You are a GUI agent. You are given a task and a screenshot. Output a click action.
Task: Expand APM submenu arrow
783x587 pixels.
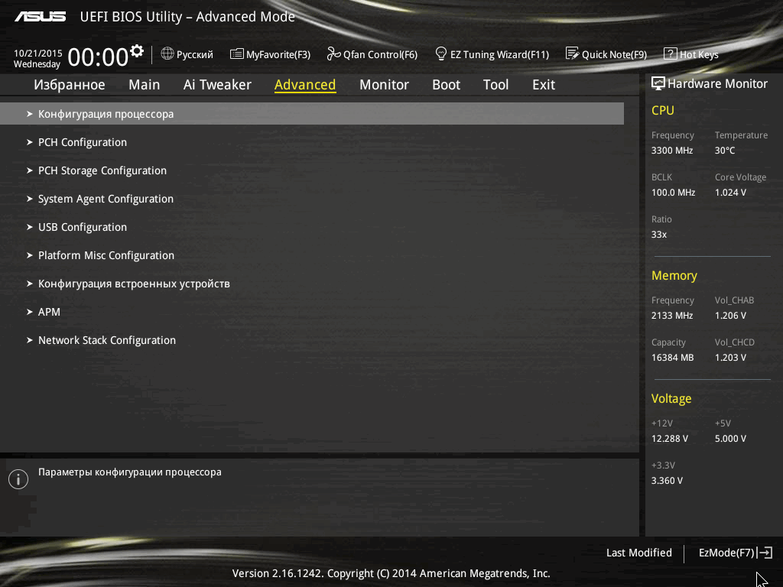[30, 312]
